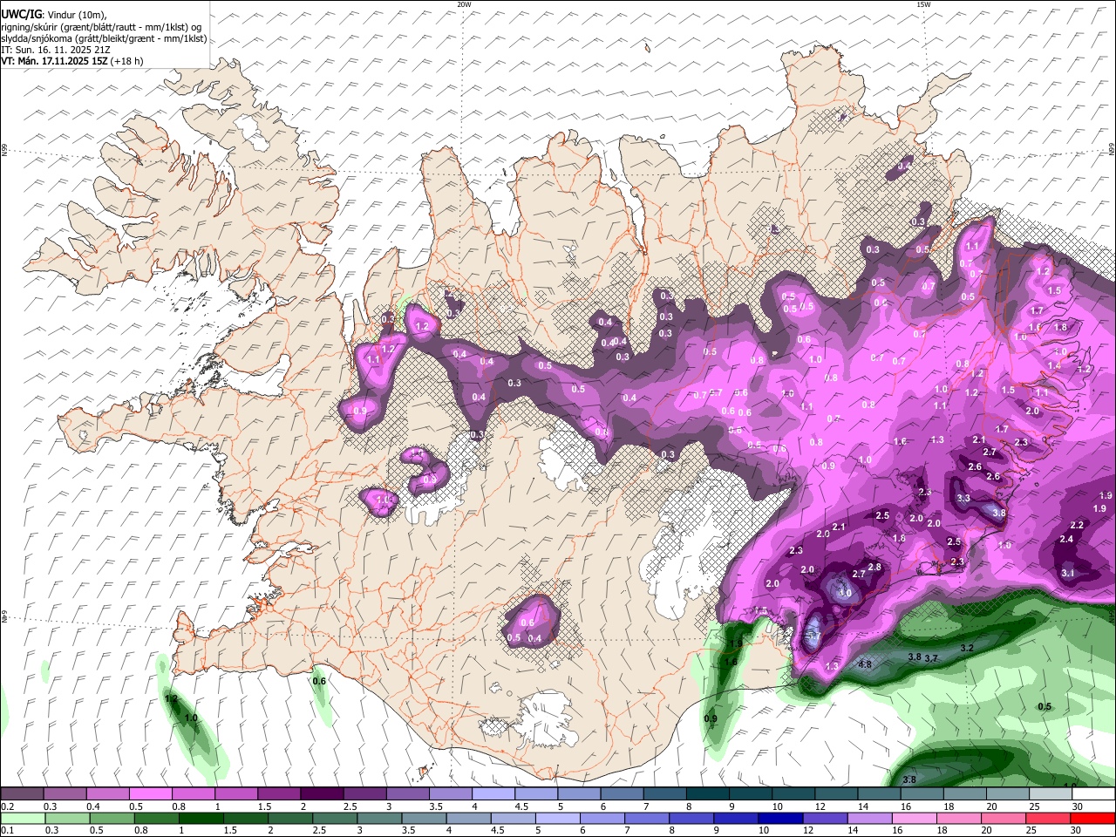Image resolution: width=1116 pixels, height=837 pixels.
Task: Click the light blue 4–4.5 snow legend swatch
Action: point(492,794)
